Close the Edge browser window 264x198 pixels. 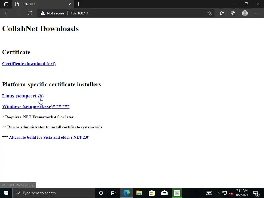258,4
